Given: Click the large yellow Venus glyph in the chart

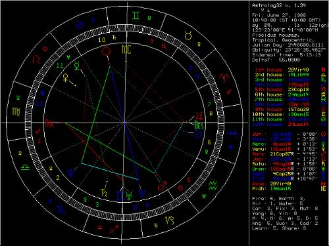Looking at the screenshot, I should (66, 78).
